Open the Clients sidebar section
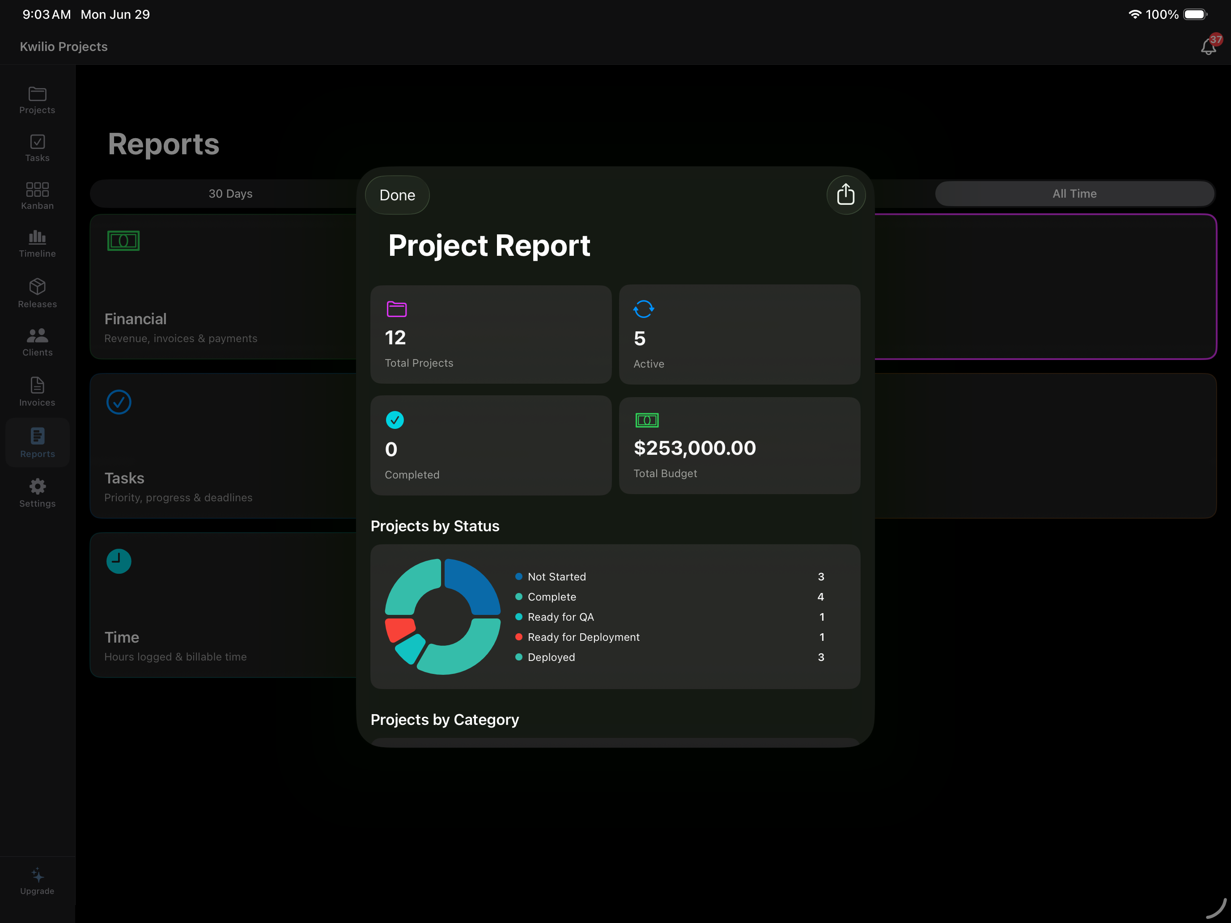This screenshot has height=923, width=1231. pos(37,342)
